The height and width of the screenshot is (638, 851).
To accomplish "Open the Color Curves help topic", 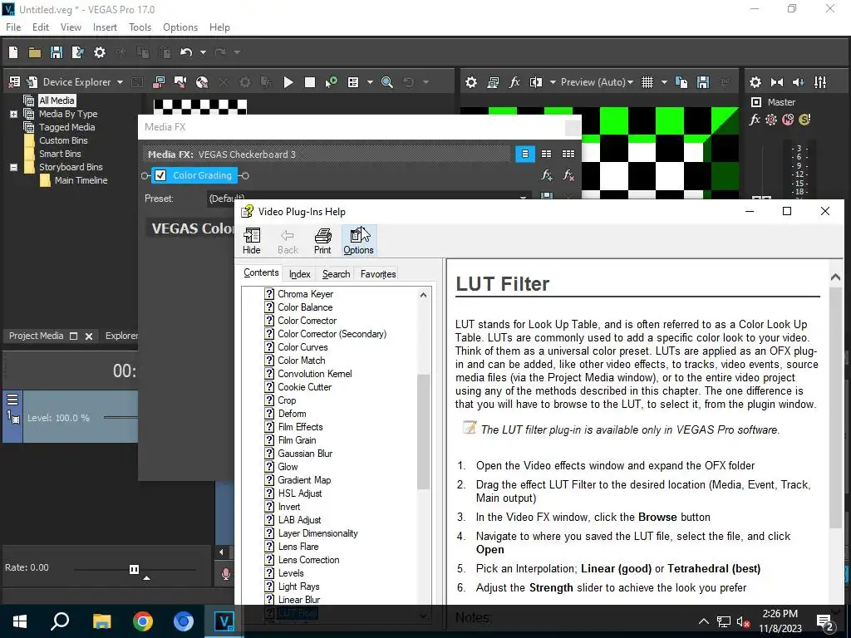I will tap(303, 347).
